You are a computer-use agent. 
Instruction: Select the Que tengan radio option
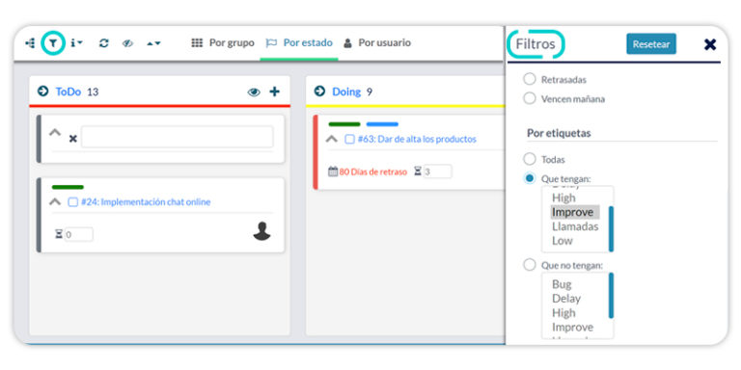(x=530, y=178)
